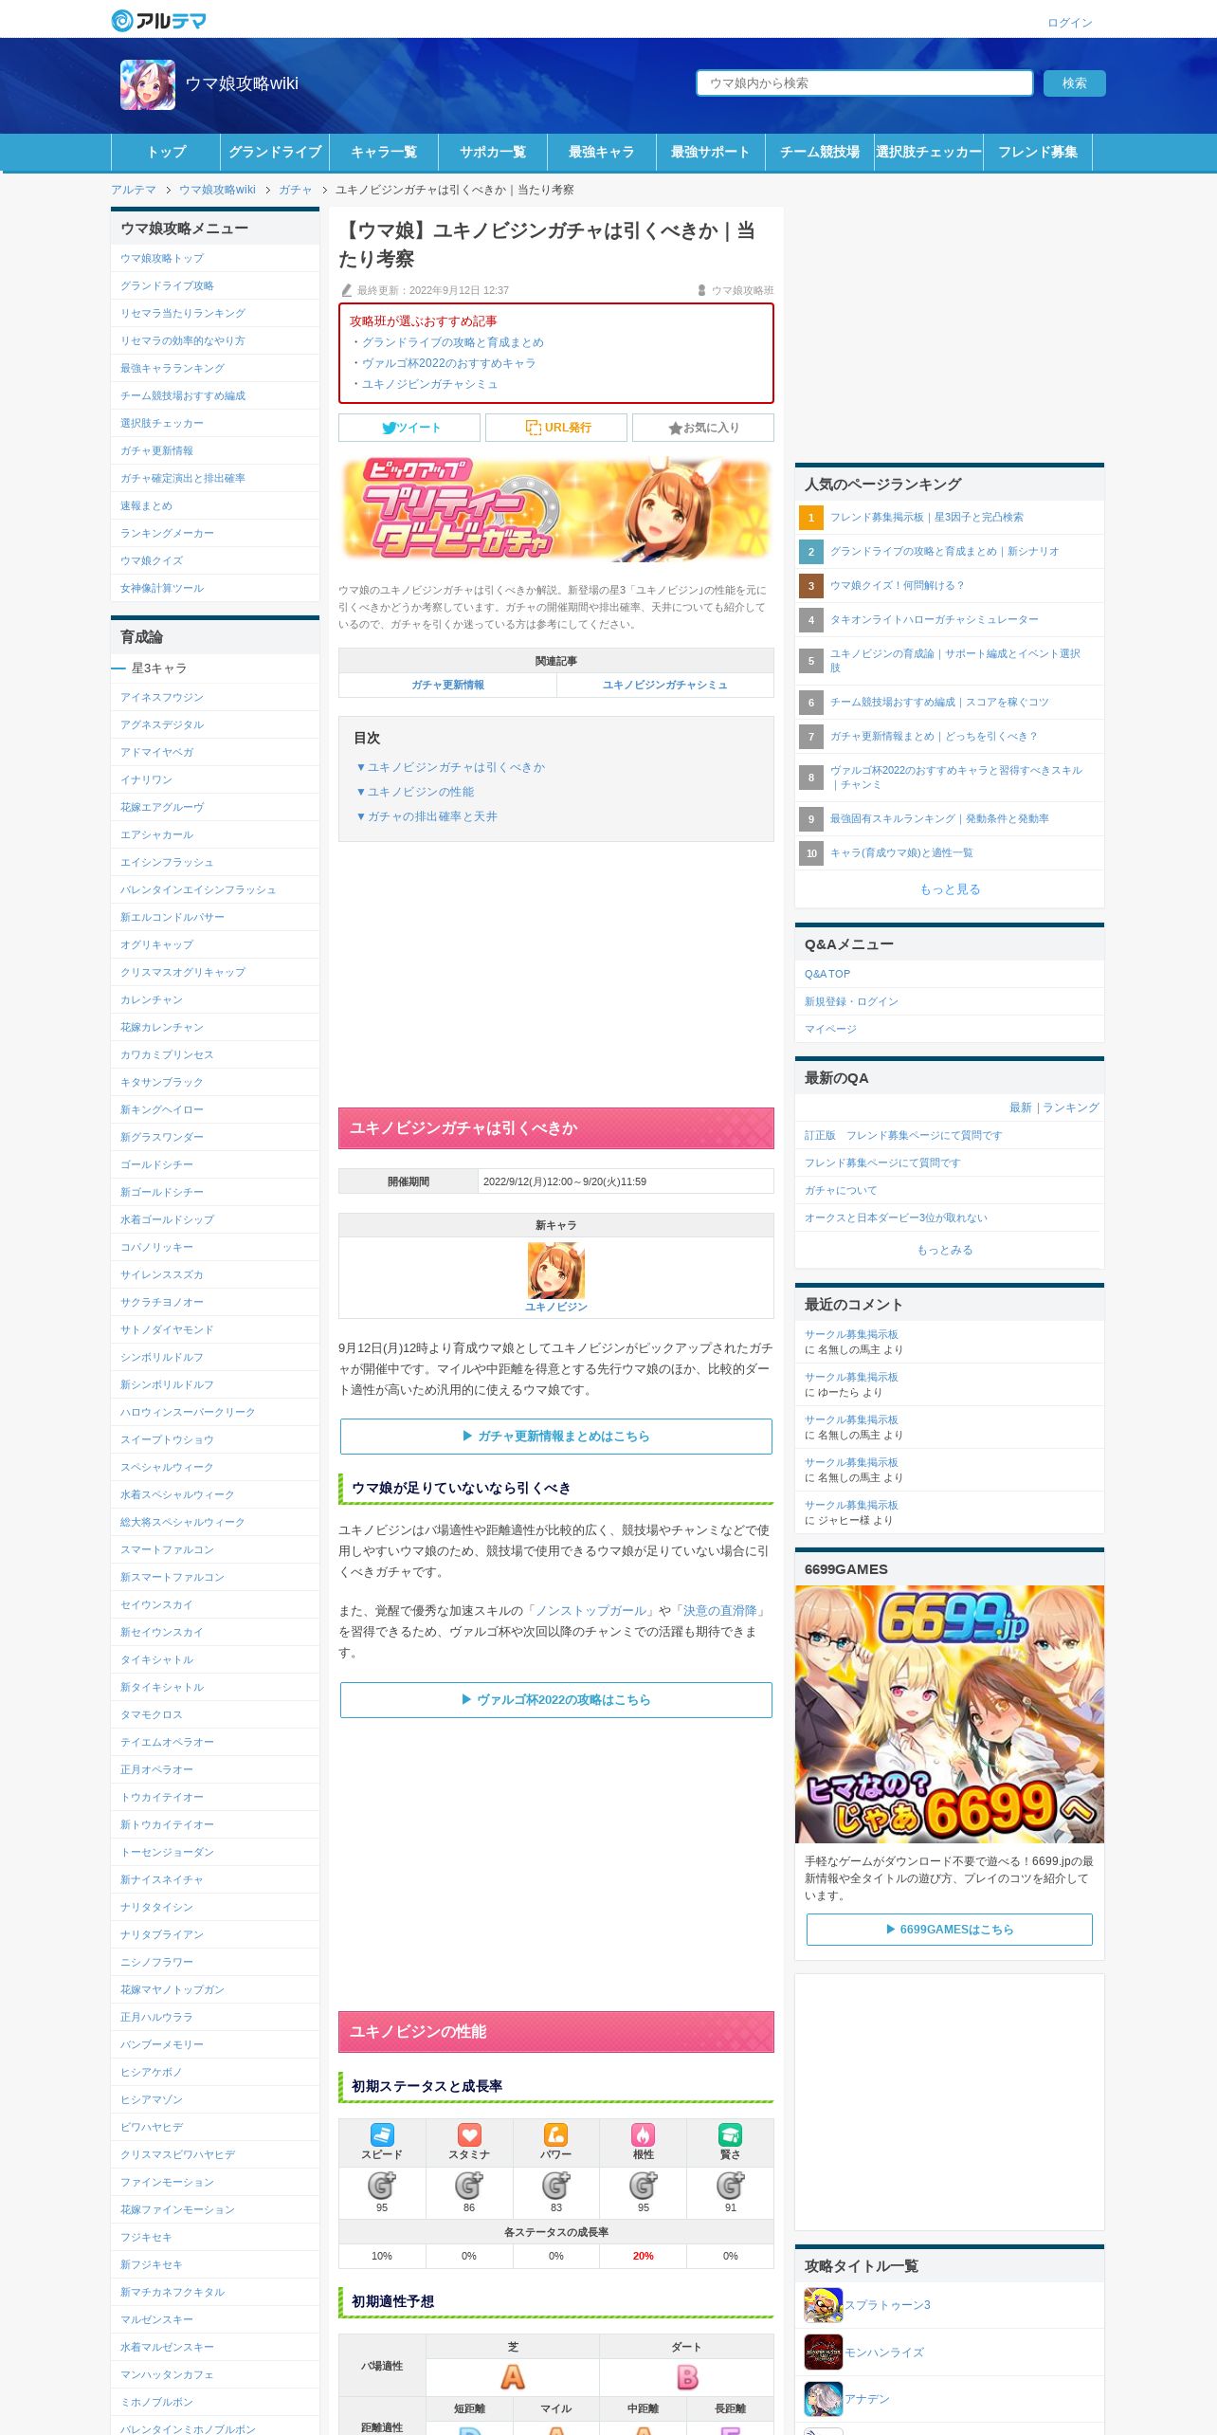Click the パワー stat icon
Image resolution: width=1217 pixels, height=2435 pixels.
point(555,2134)
